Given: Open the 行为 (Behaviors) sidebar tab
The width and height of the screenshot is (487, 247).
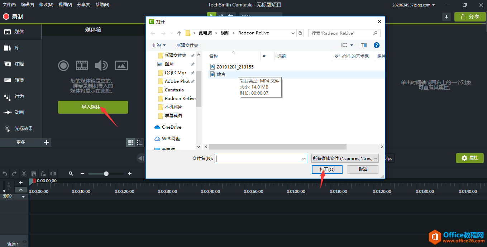Looking at the screenshot, I should tap(21, 96).
